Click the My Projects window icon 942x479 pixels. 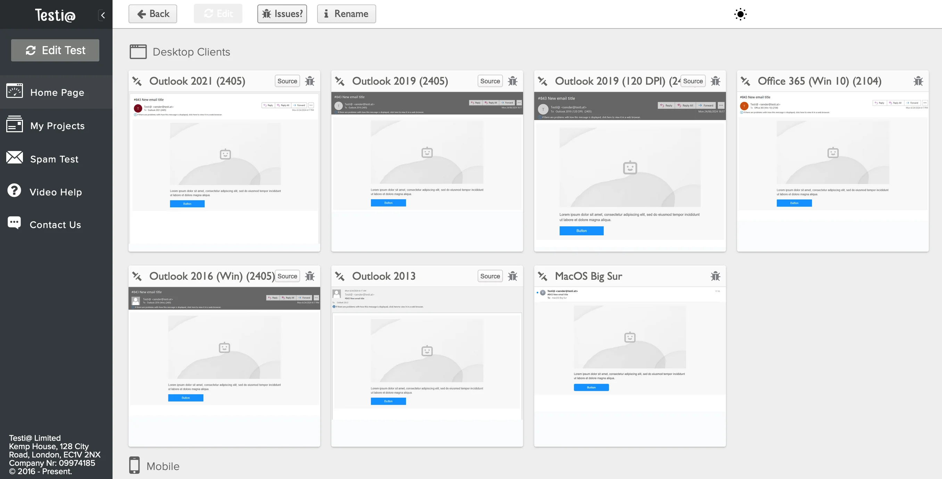pyautogui.click(x=15, y=124)
